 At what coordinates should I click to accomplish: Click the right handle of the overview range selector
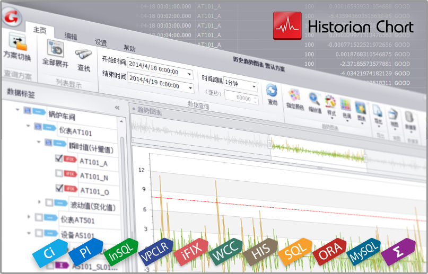click(365, 158)
